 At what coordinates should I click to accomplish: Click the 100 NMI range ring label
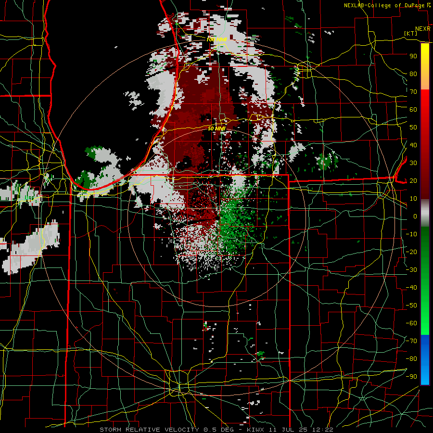(216, 39)
